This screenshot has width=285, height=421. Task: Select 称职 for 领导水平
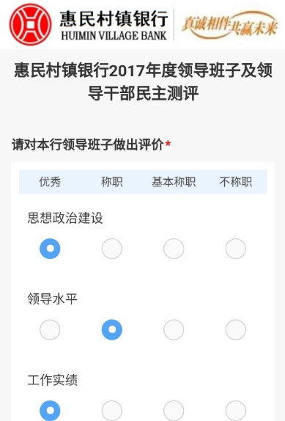click(112, 330)
